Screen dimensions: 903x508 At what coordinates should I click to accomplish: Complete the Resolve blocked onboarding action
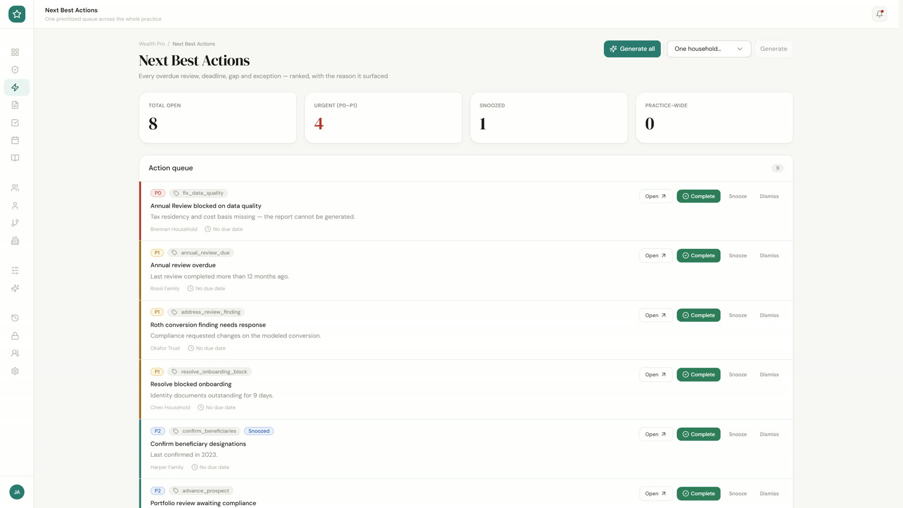pos(698,375)
